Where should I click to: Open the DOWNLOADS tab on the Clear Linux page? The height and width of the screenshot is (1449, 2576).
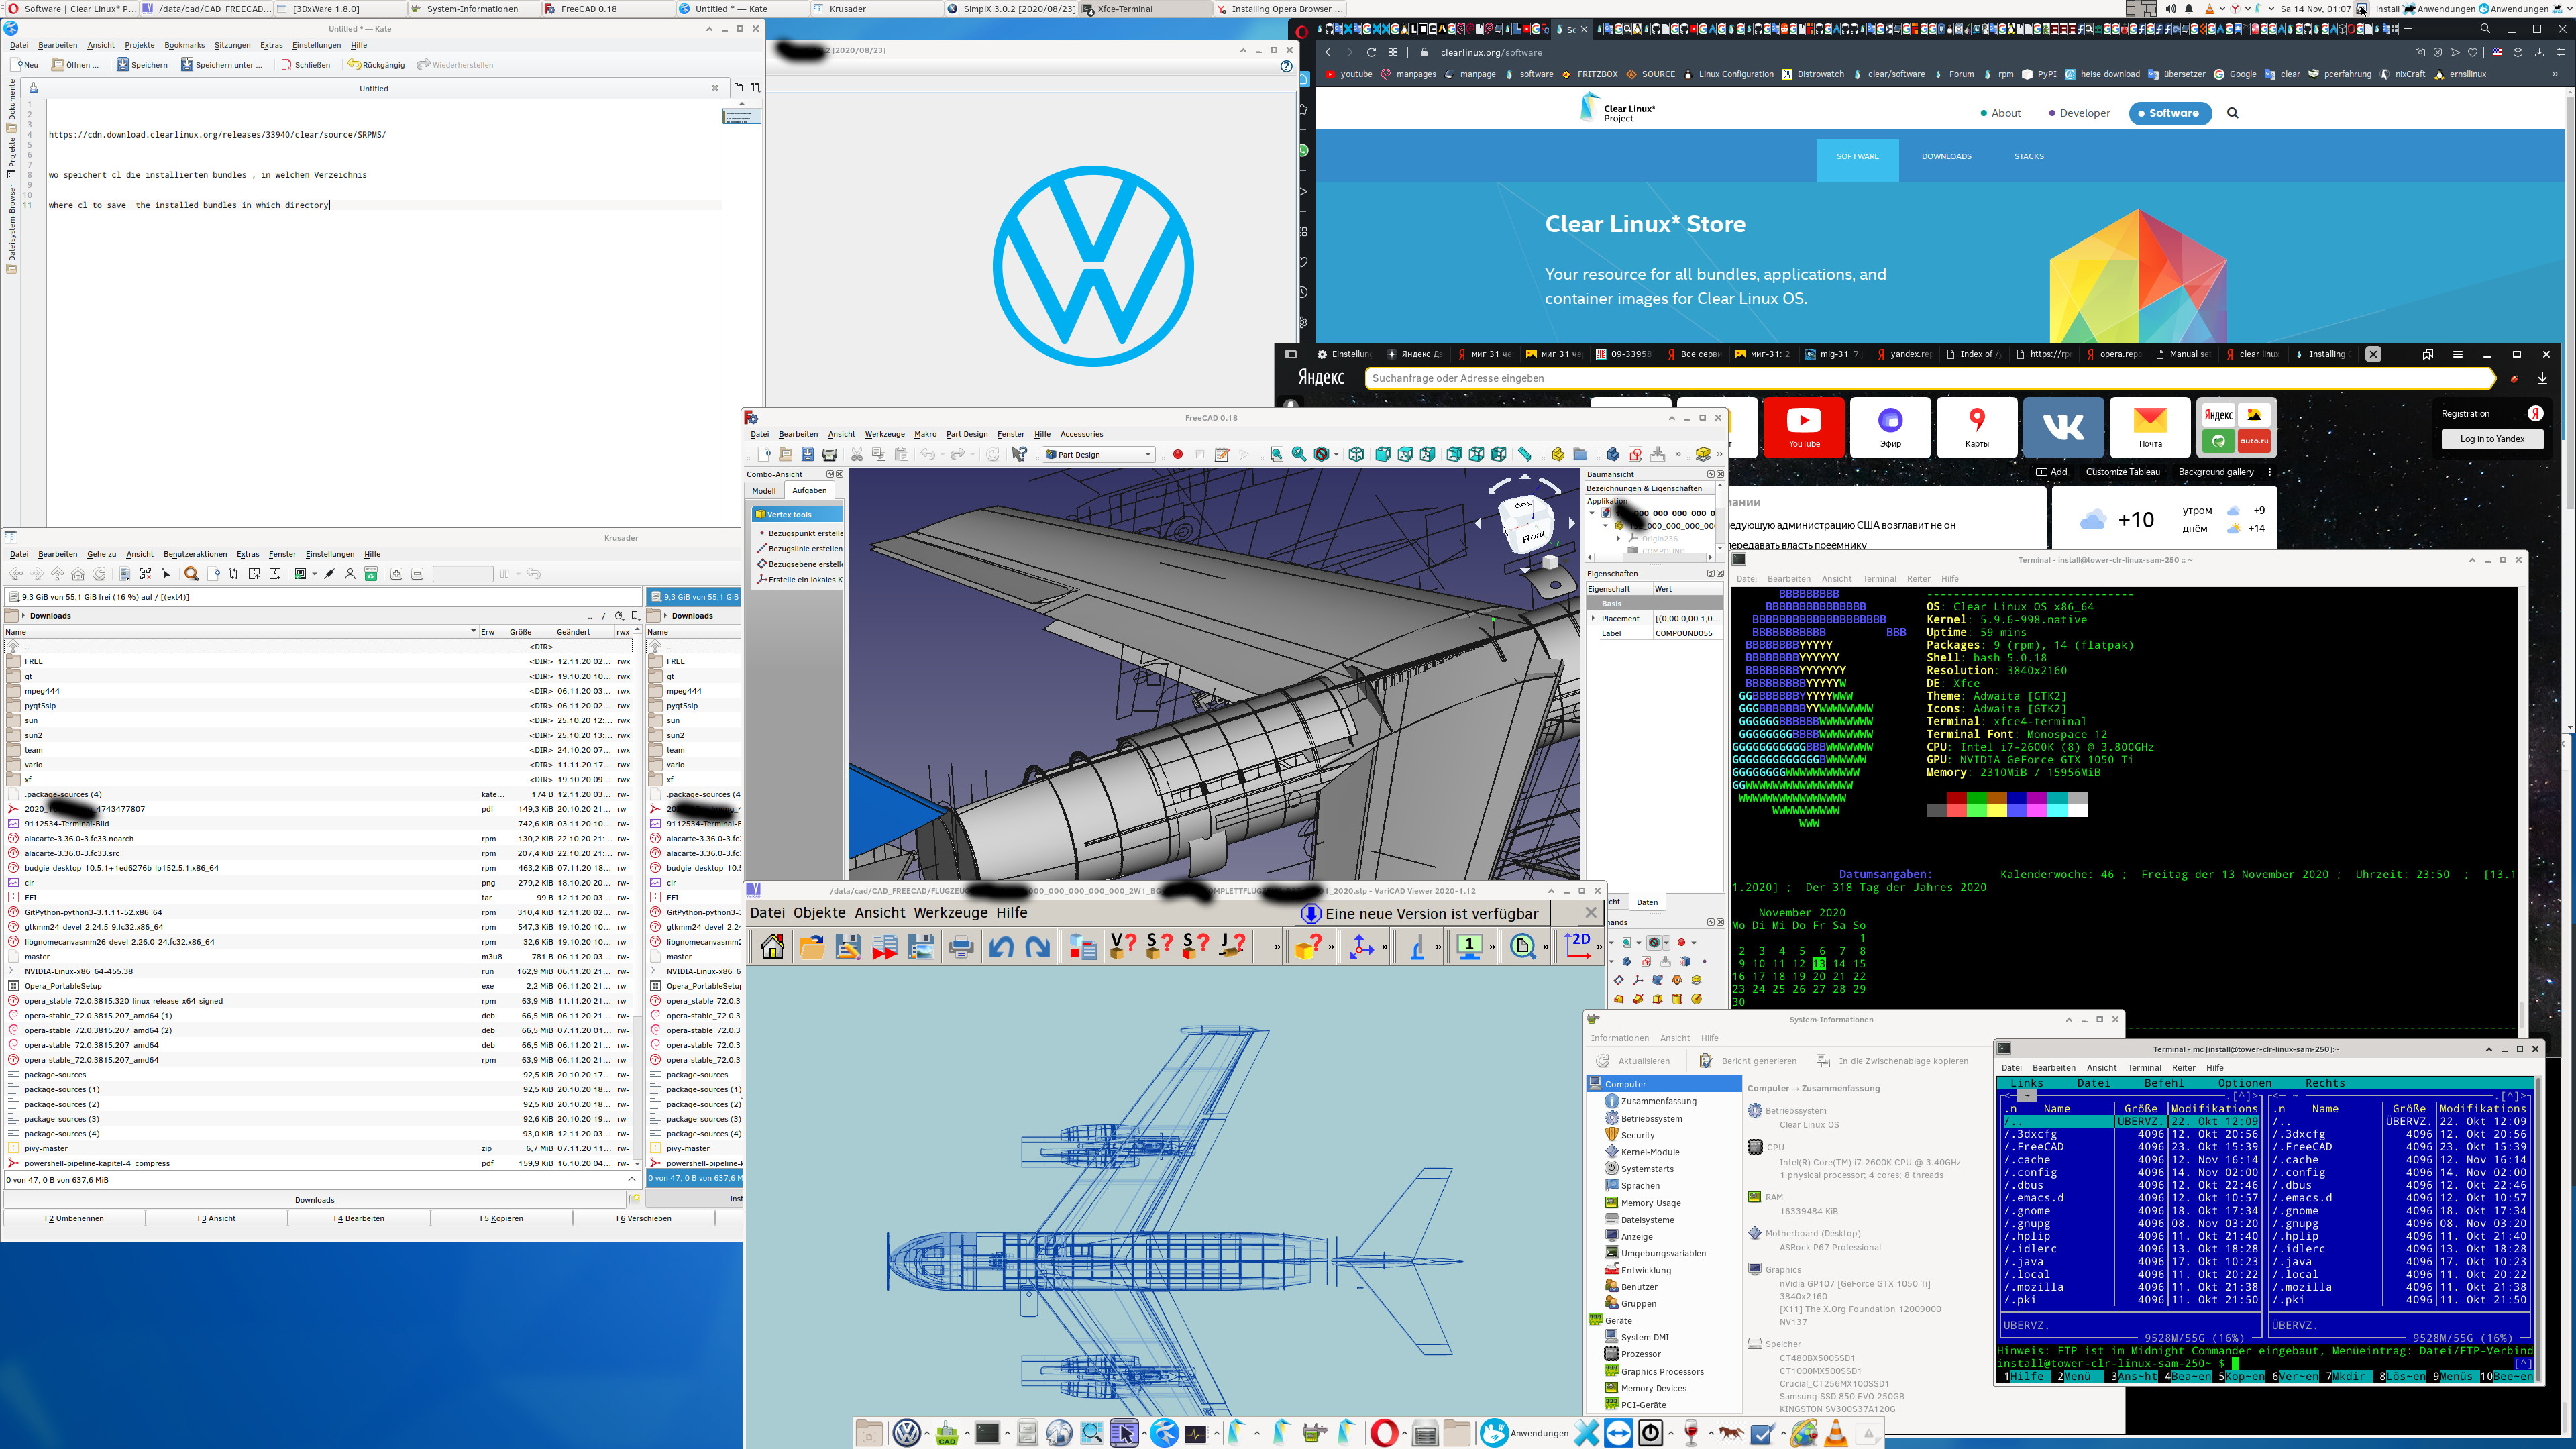point(1946,156)
